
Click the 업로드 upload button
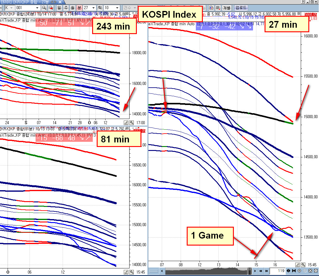tap(241, 8)
